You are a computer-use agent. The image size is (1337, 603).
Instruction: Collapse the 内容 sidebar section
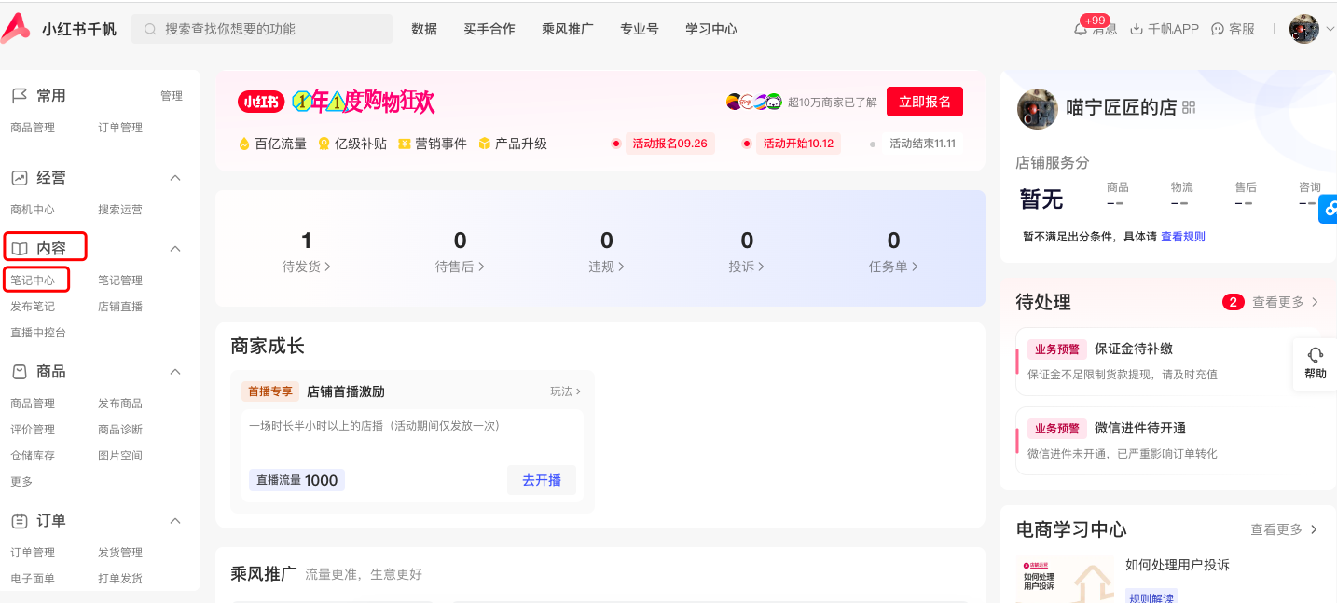click(x=174, y=249)
